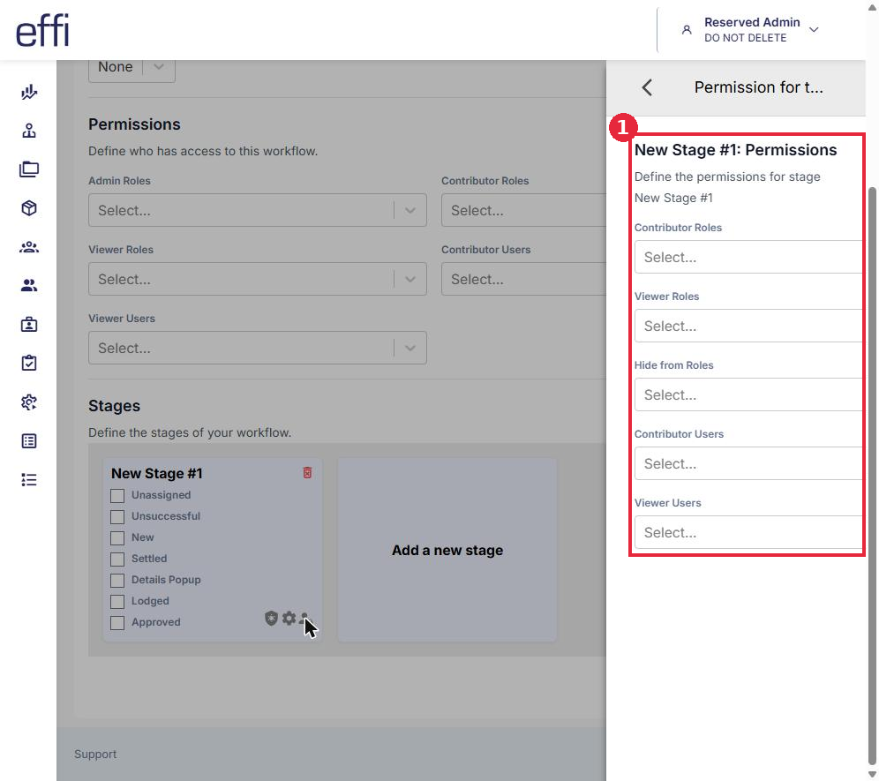Click the org hierarchy person sidebar icon
Viewport: 879px width, 781px height.
tap(29, 131)
